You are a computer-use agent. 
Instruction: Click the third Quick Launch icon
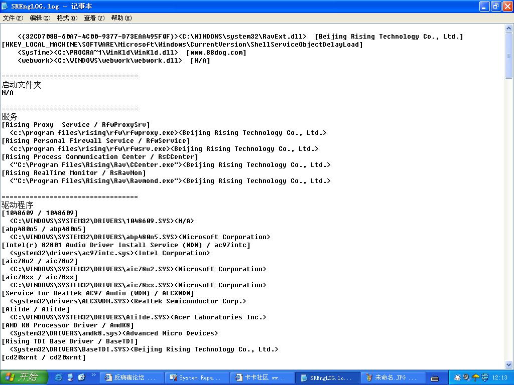(x=82, y=377)
